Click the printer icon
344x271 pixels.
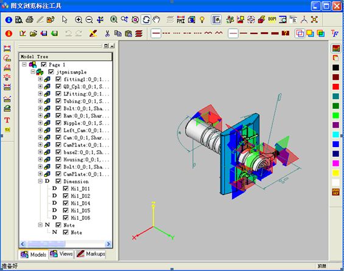click(x=29, y=19)
